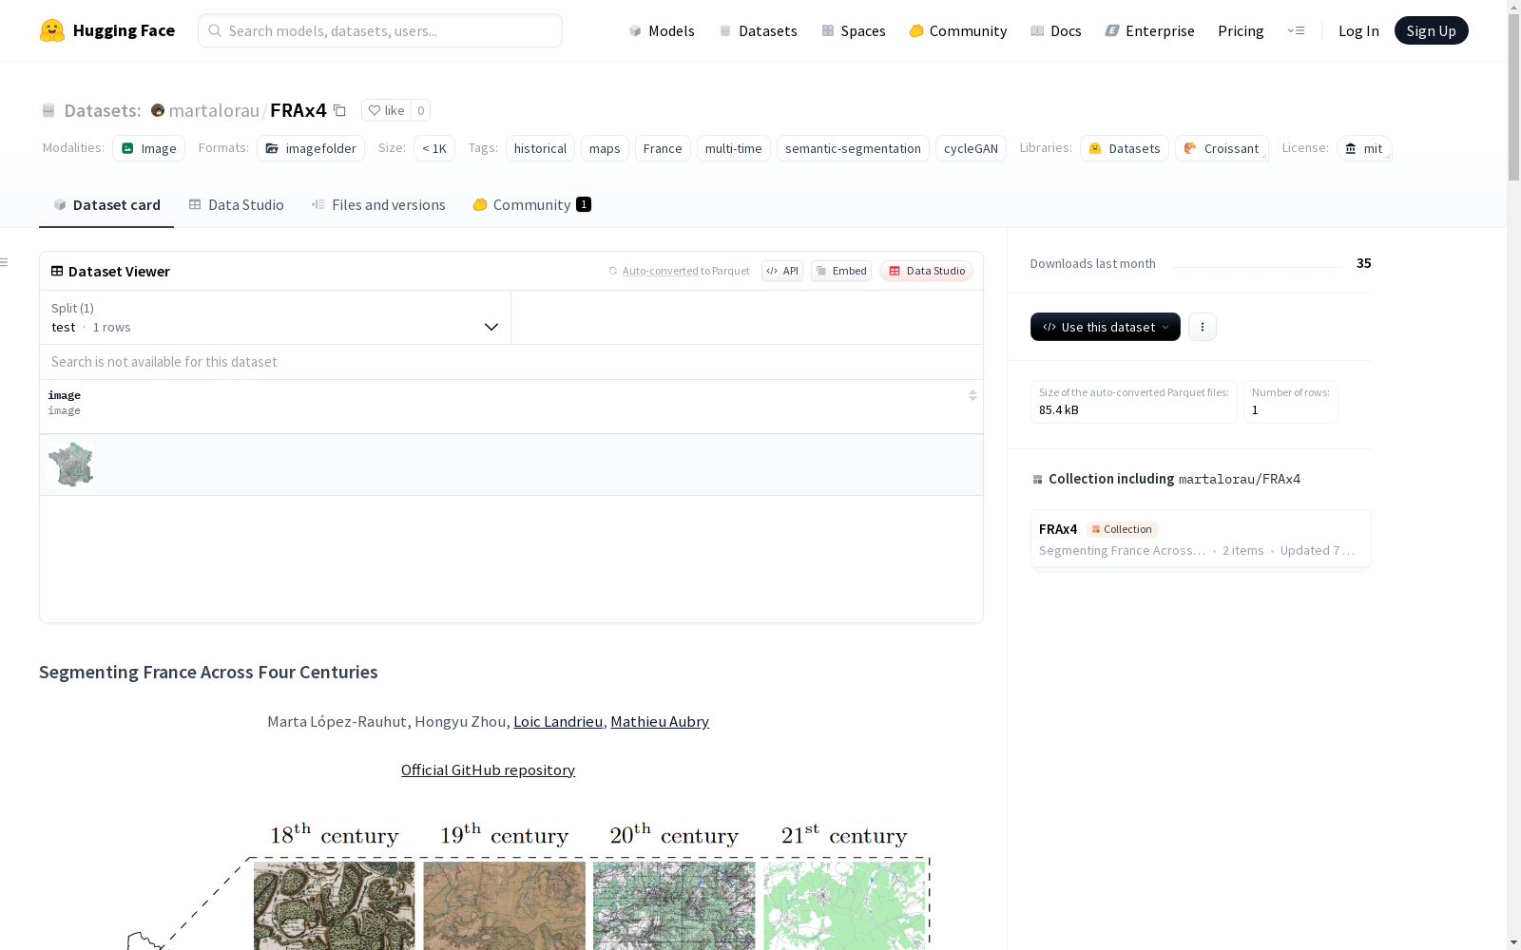Select the France tag
This screenshot has width=1521, height=950.
[663, 148]
